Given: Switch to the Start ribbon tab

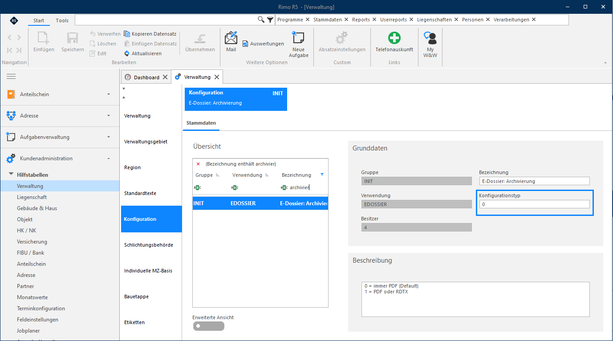Looking at the screenshot, I should point(39,20).
